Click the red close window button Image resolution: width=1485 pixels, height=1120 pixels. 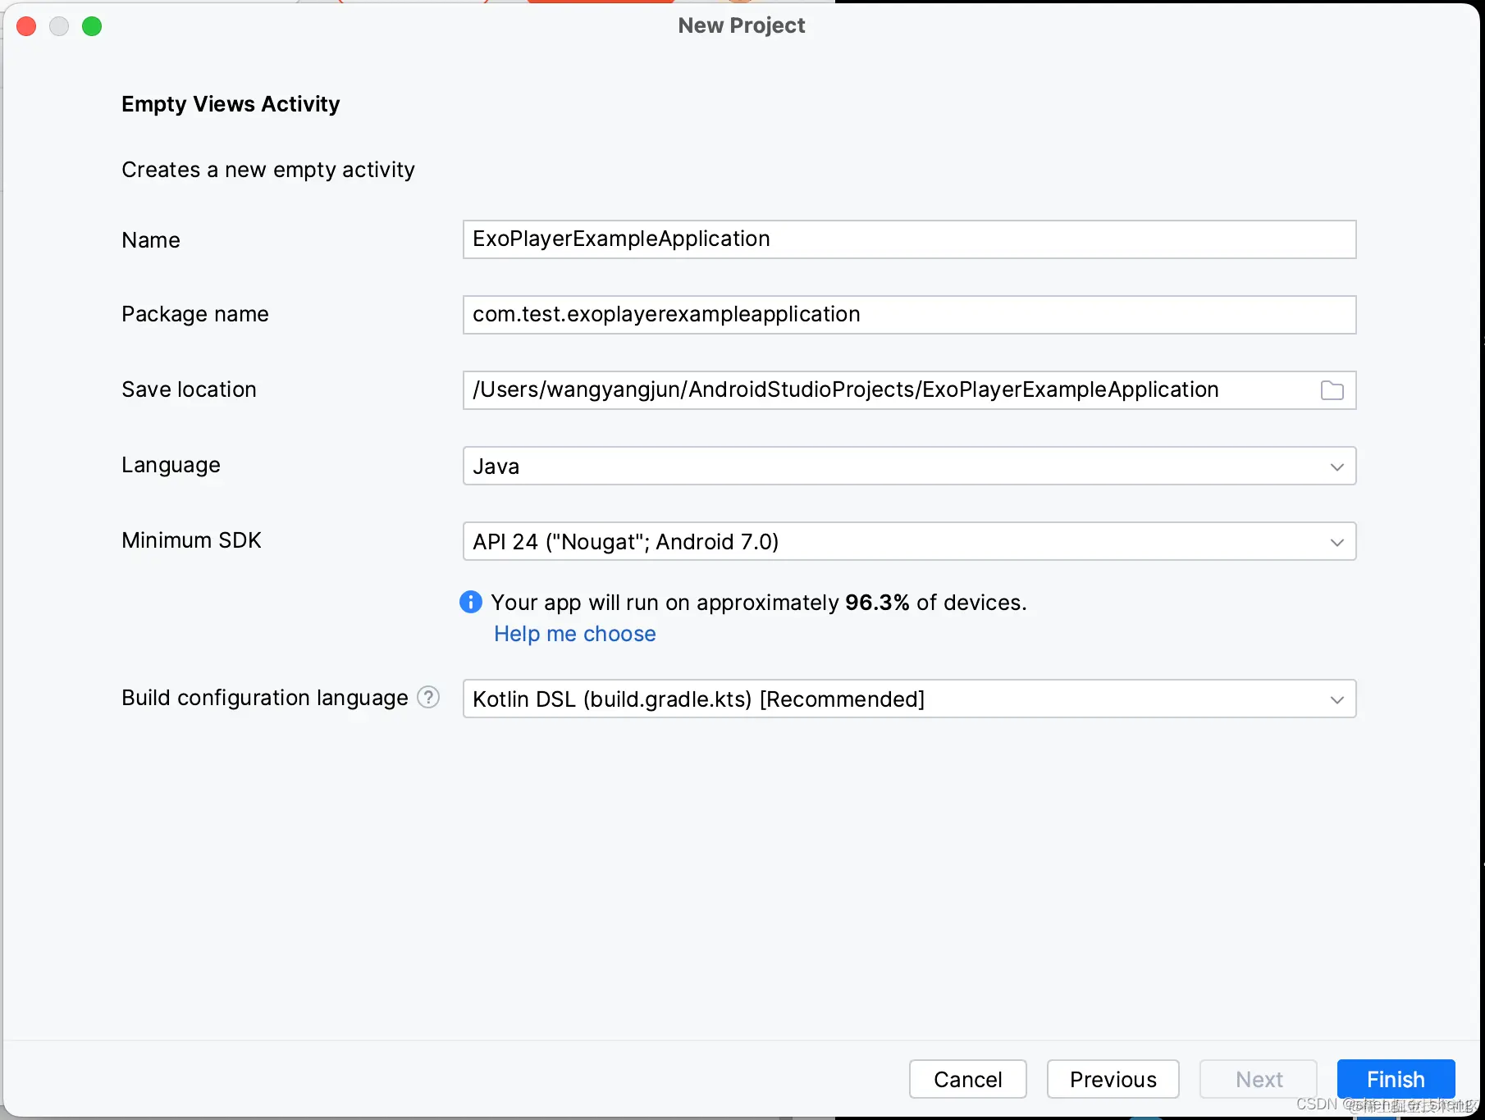point(26,26)
